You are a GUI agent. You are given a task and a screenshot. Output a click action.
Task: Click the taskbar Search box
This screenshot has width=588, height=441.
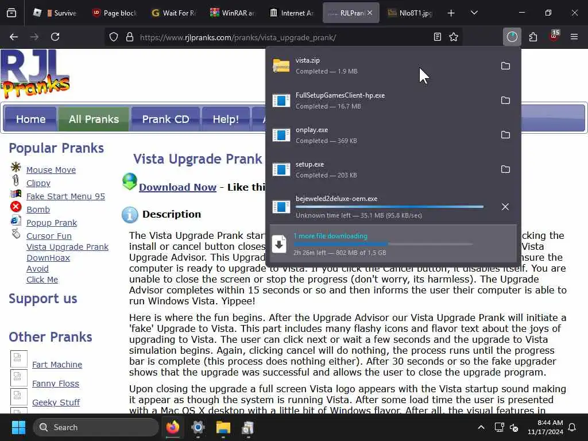pos(96,427)
